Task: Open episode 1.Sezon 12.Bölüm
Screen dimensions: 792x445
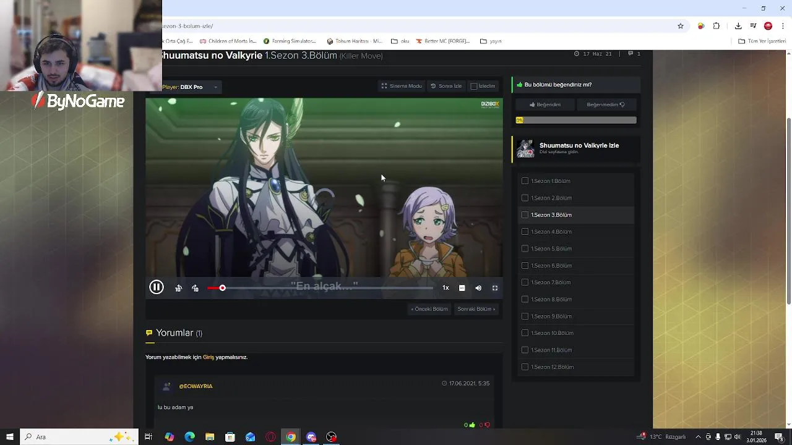Action: click(x=553, y=367)
